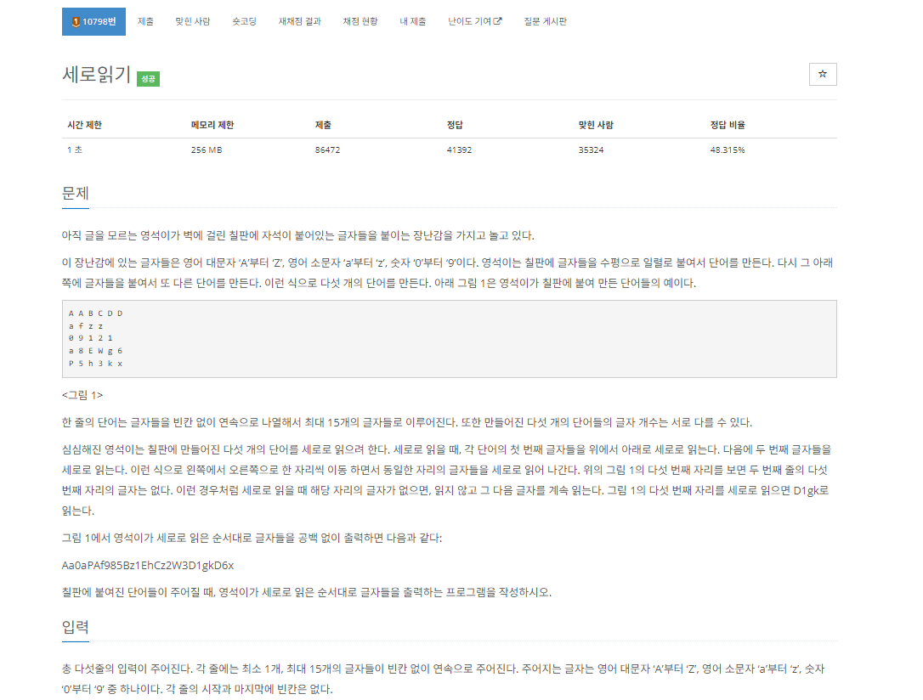
Task: Click the star favorite button
Action: [823, 74]
